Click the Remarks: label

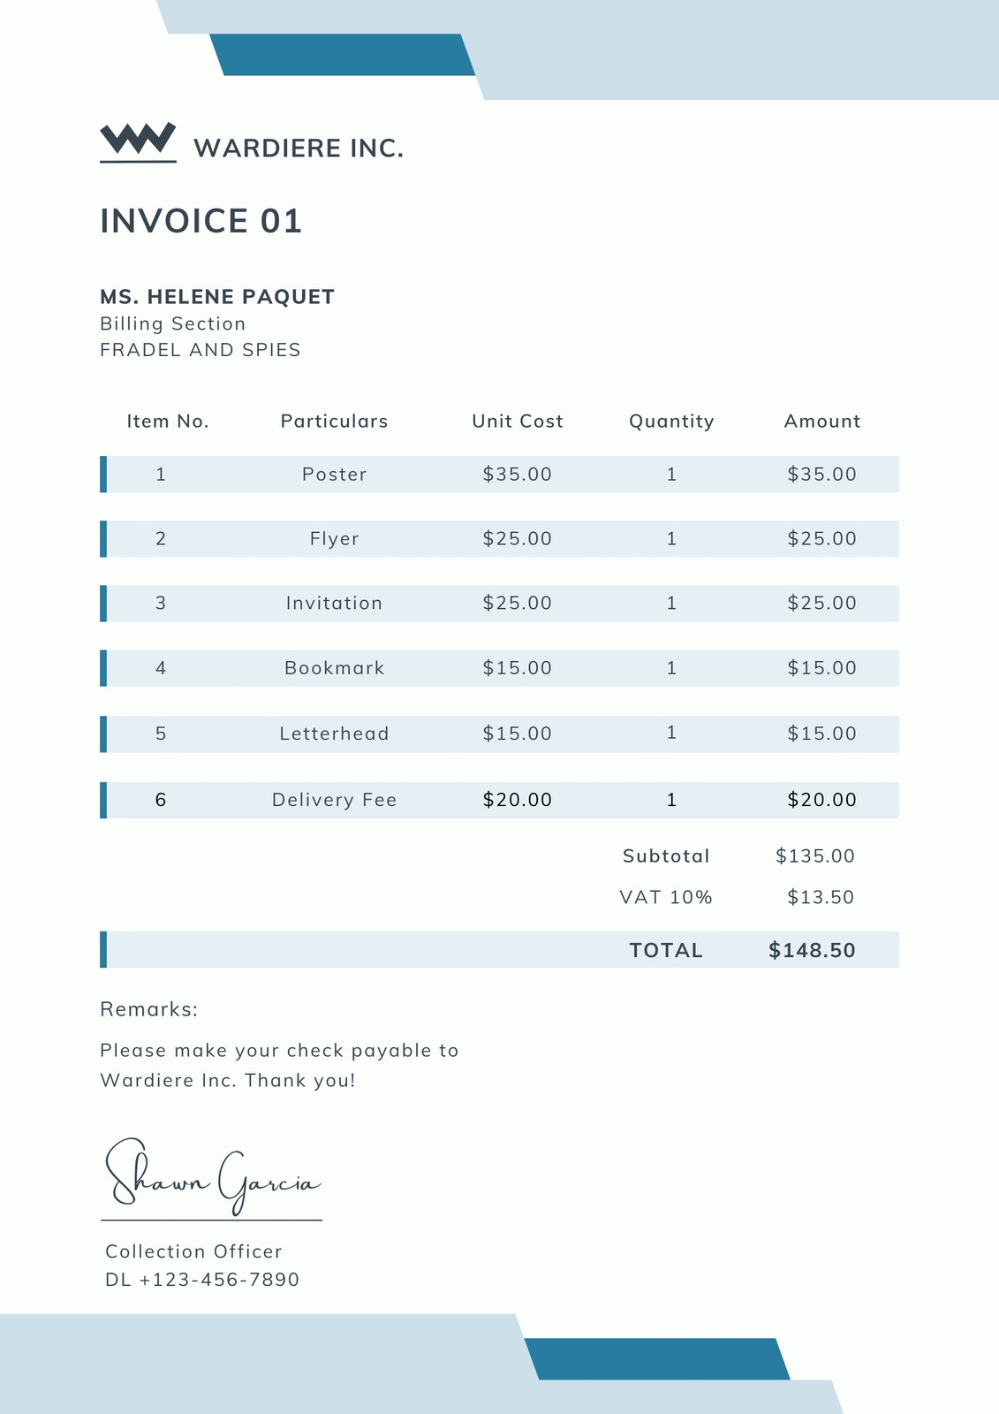pos(149,1009)
